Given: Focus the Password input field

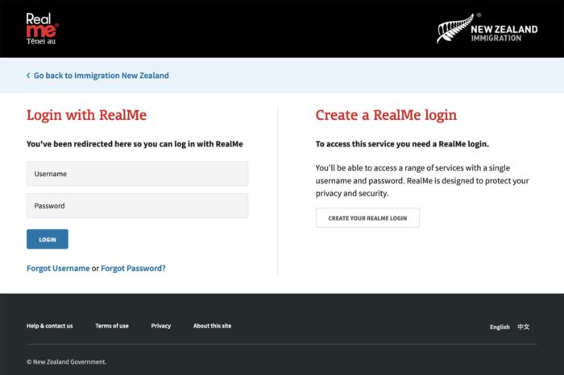Looking at the screenshot, I should (x=137, y=206).
